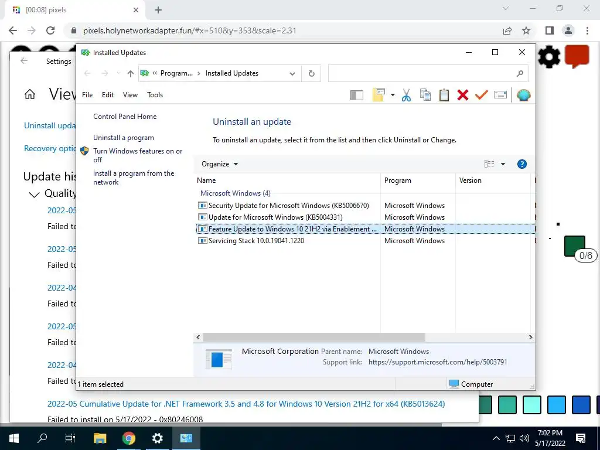Click the clipboard Paste toolbar icon
The width and height of the screenshot is (600, 450).
coord(444,95)
